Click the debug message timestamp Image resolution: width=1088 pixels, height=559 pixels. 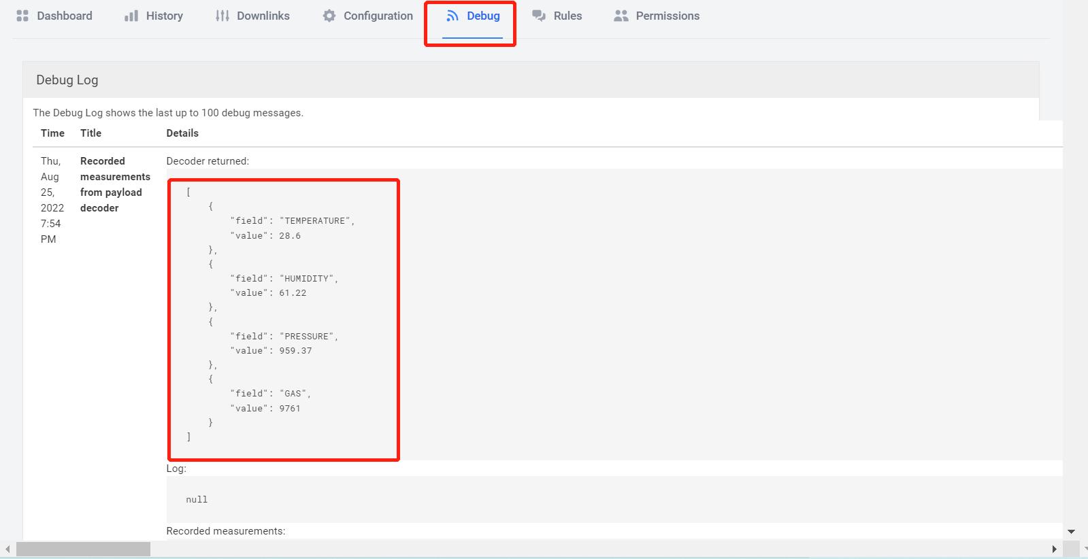(52, 200)
